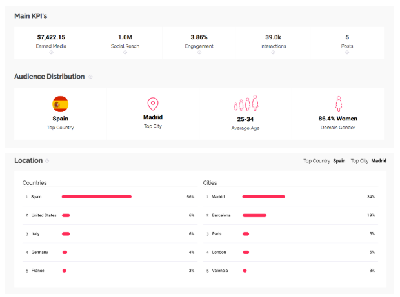Click info icon under Interactions

[x=273, y=53]
